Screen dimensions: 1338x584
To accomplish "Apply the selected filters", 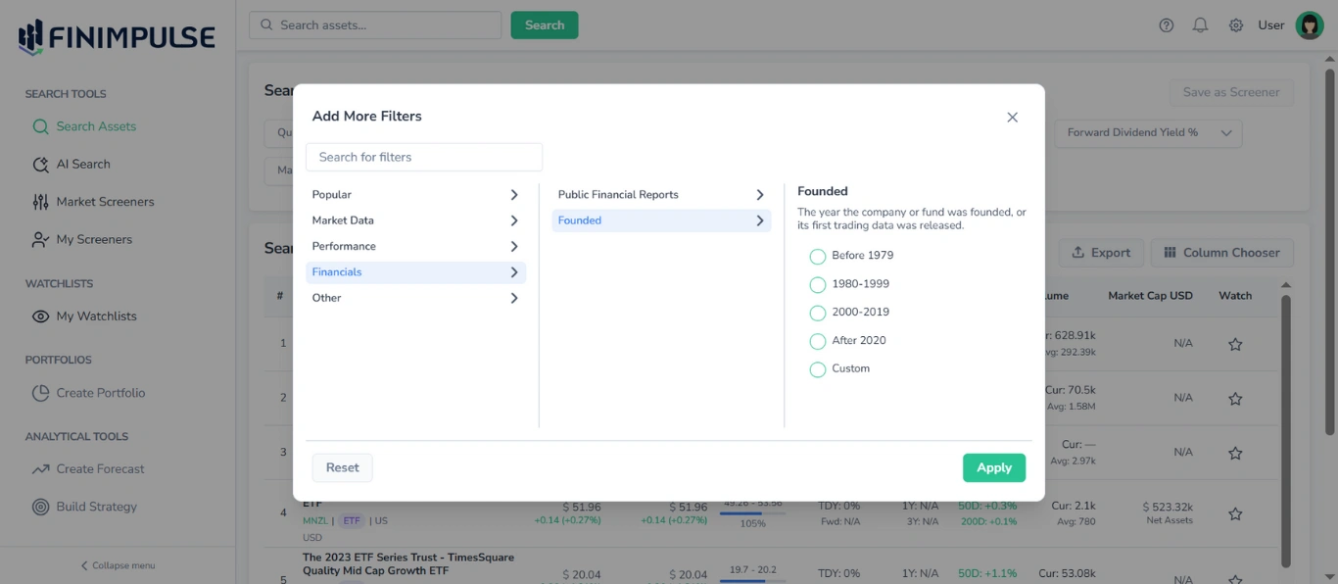I will (x=993, y=467).
